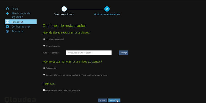Image resolution: width=206 pixels, height=103 pixels.
Task: Click the Permisos heading
Action: (x=49, y=84)
